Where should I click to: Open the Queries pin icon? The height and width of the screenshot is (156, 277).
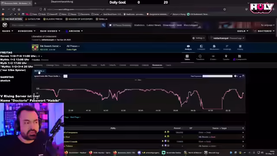(x=226, y=57)
